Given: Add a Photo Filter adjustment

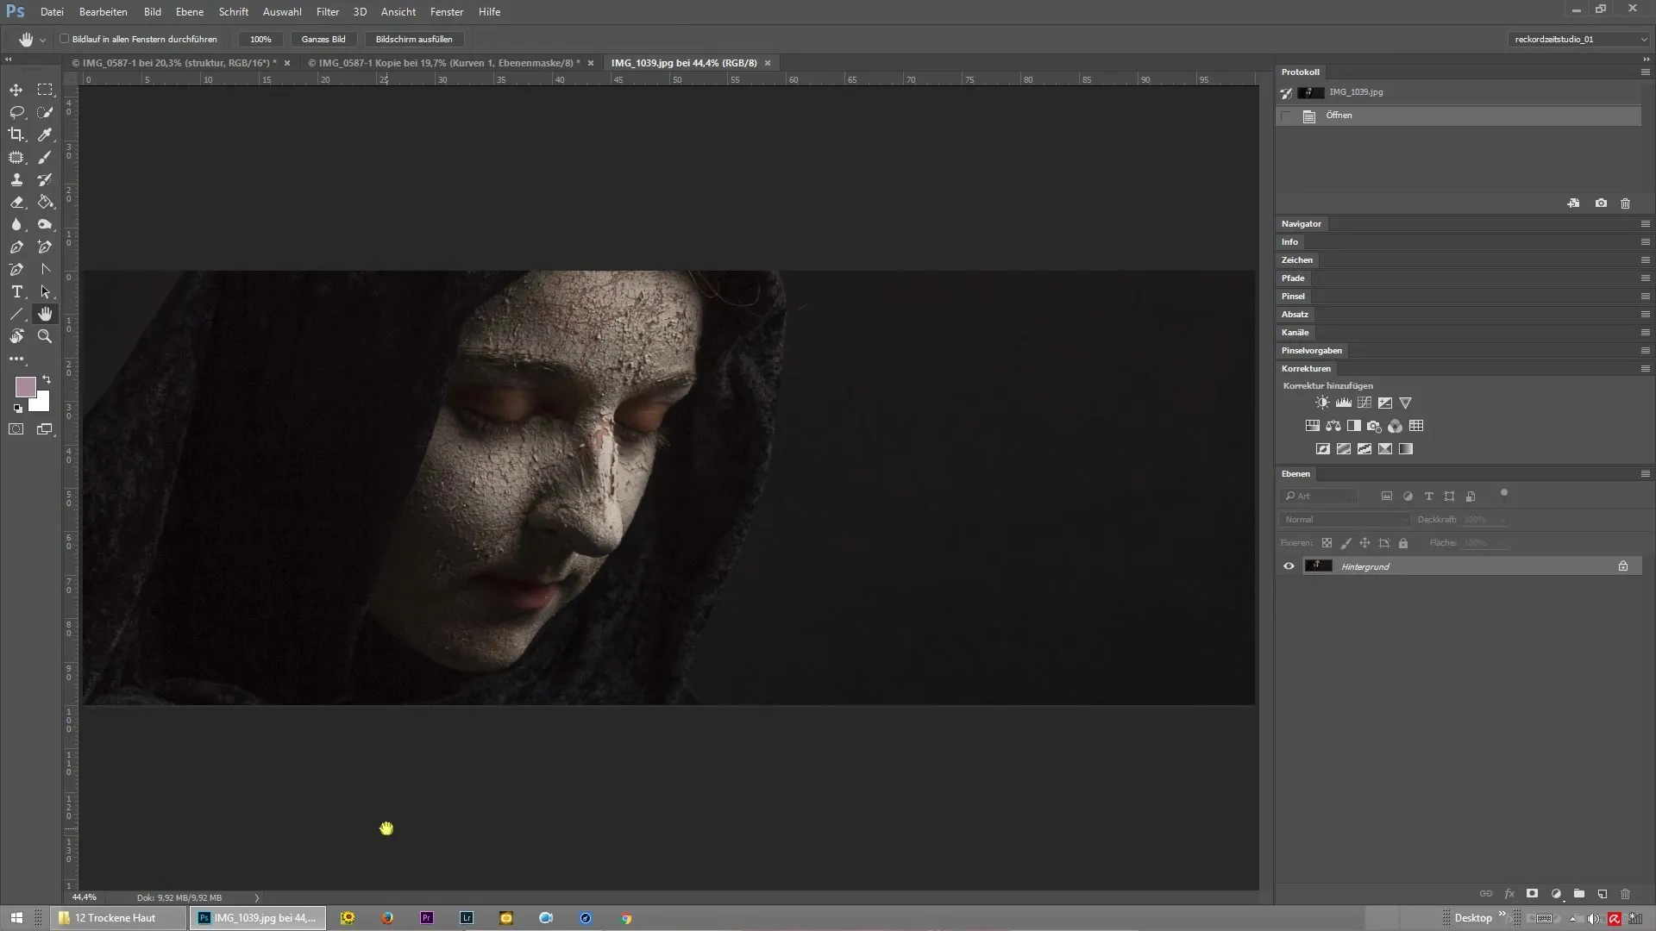Looking at the screenshot, I should coord(1375,426).
